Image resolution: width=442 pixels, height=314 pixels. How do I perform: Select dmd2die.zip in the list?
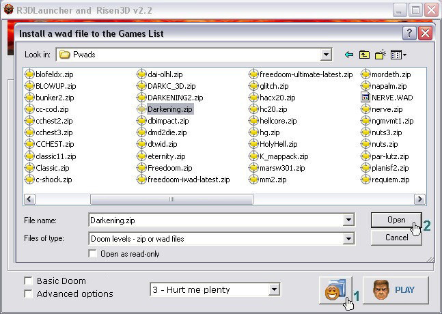[x=167, y=132]
